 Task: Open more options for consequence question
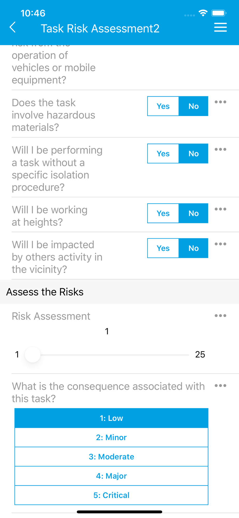[x=220, y=386]
